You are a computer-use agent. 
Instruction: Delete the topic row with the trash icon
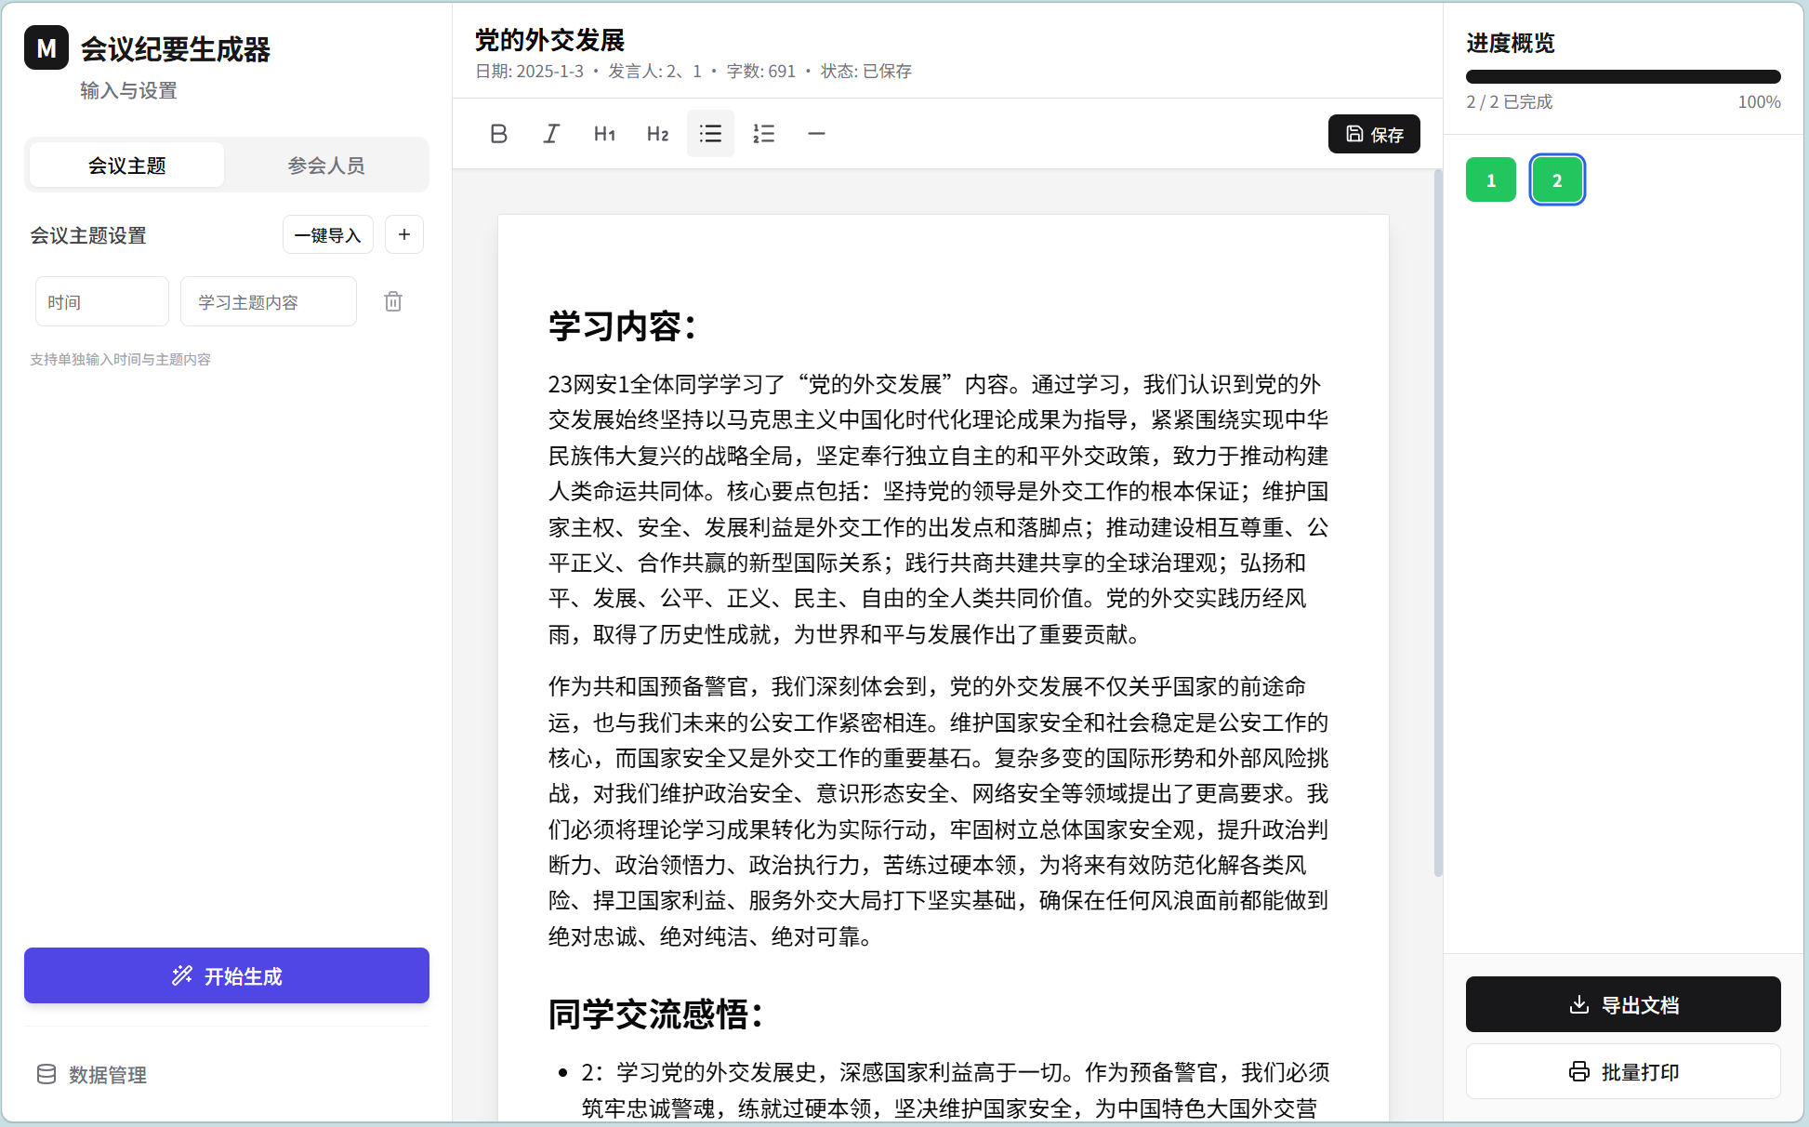(393, 301)
